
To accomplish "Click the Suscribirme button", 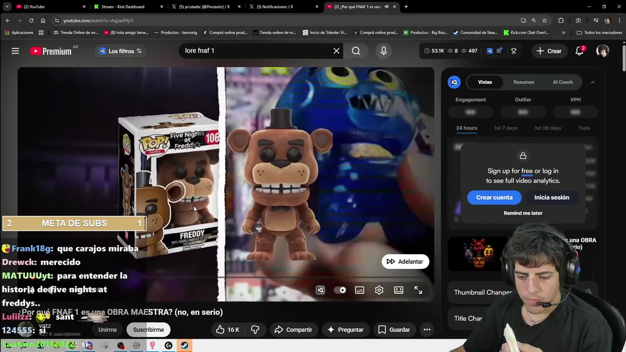I will point(149,330).
